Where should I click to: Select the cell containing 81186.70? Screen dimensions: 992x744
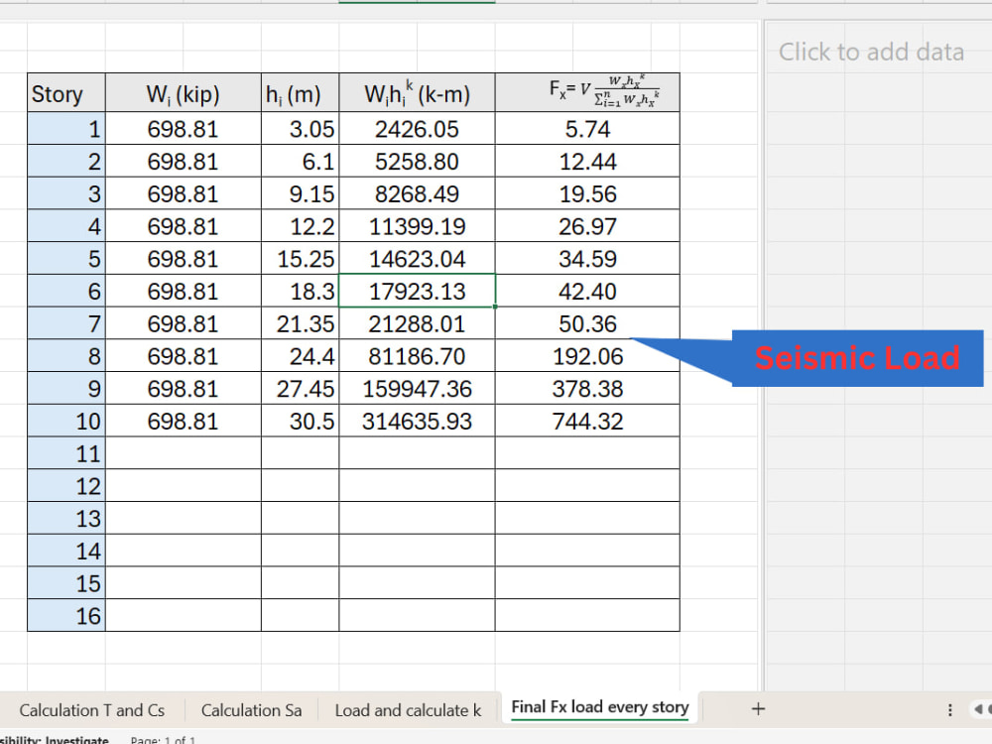tap(417, 356)
